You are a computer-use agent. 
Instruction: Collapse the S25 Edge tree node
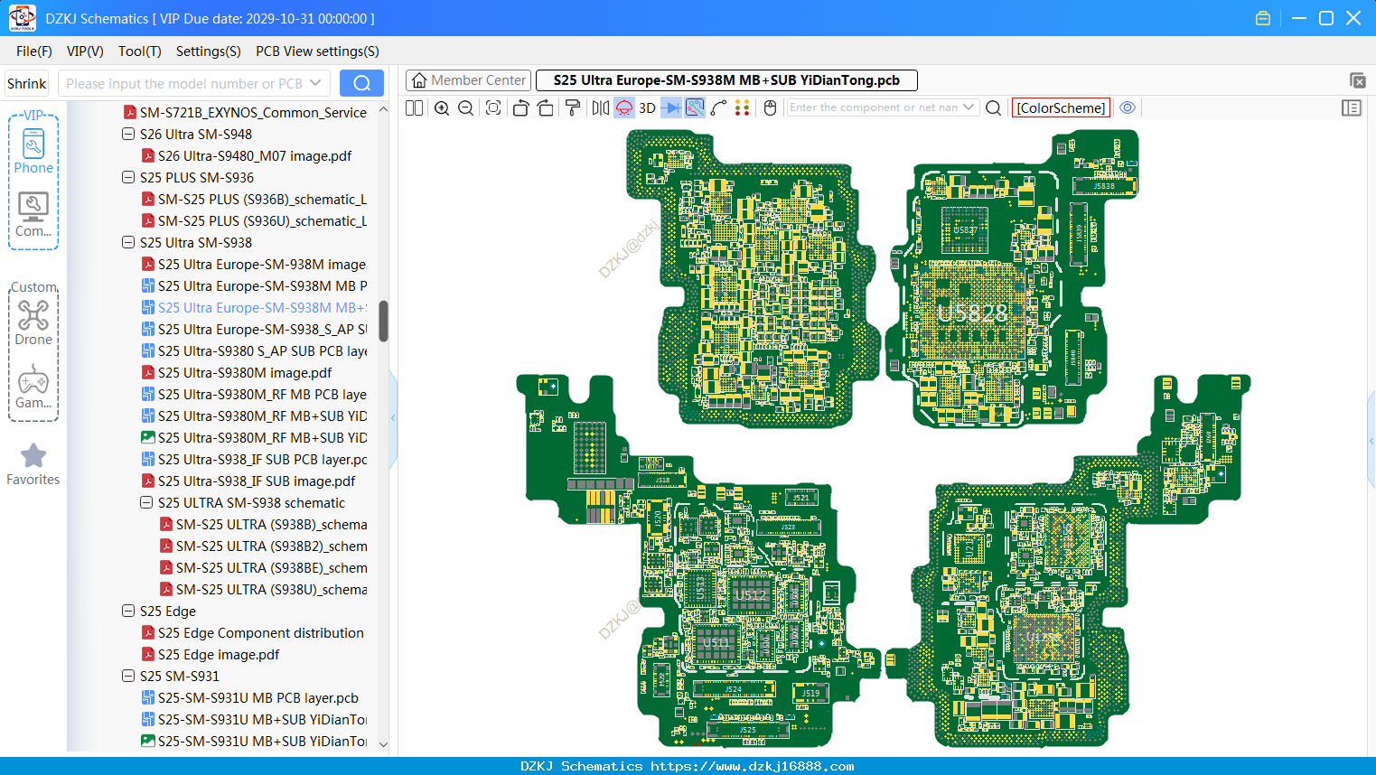click(128, 611)
